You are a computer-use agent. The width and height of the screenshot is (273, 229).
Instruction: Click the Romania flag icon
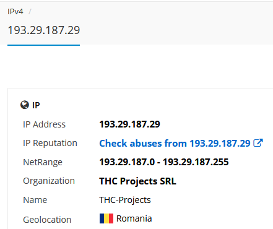point(106,218)
